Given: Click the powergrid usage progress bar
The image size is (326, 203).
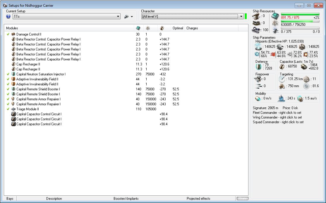Looking at the screenshot, I should click(300, 21).
